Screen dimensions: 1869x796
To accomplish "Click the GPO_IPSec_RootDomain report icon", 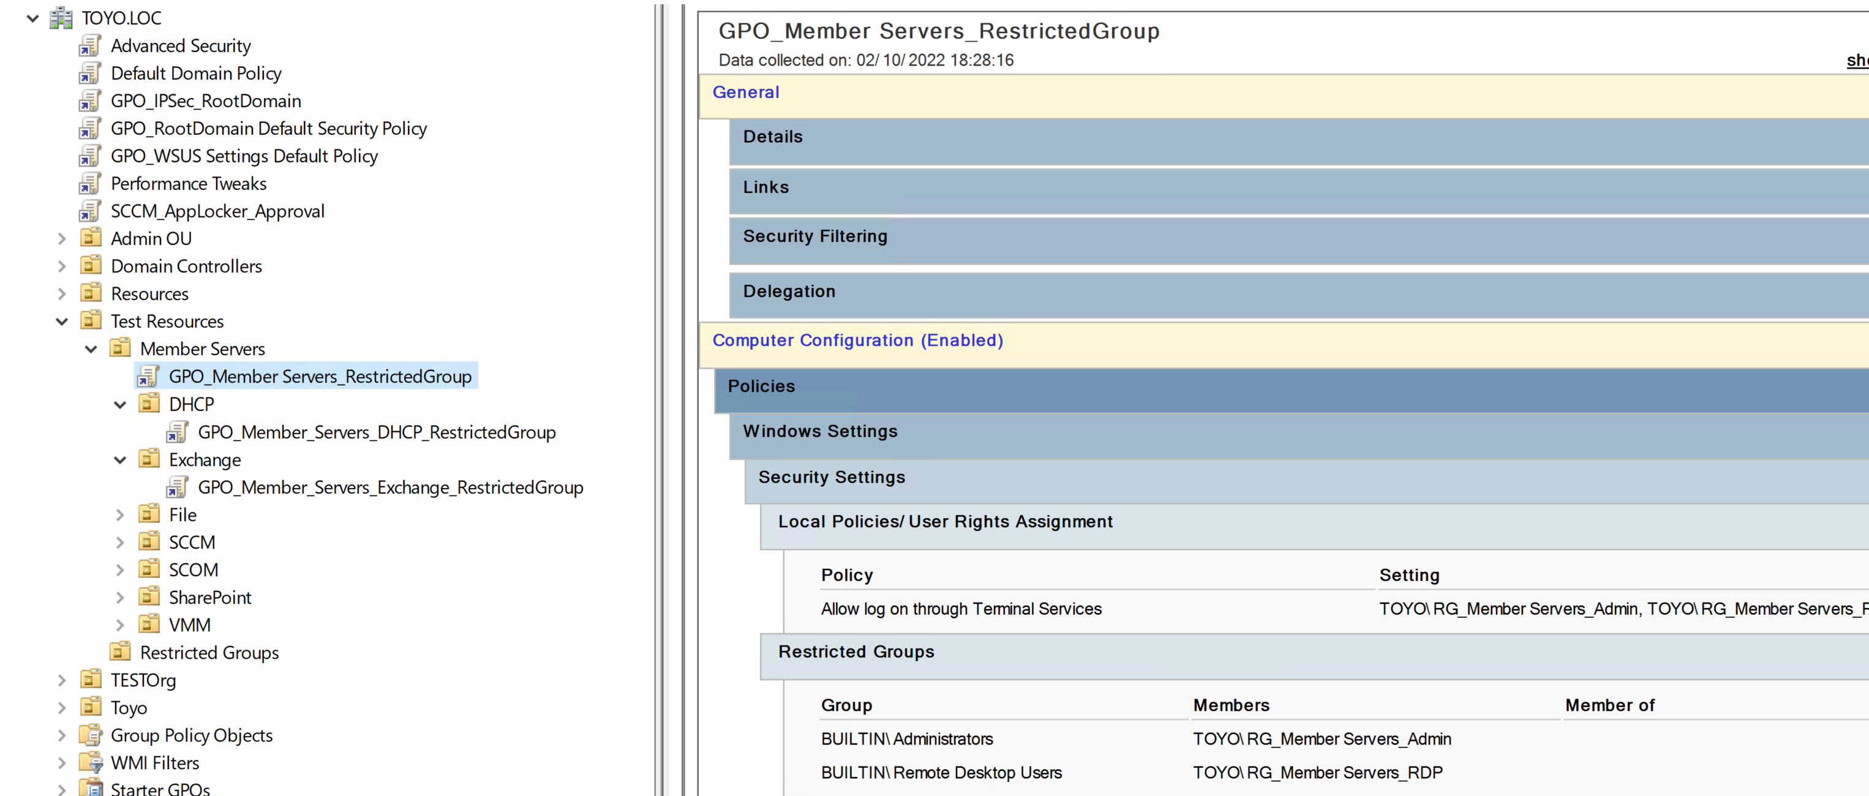I will [89, 101].
